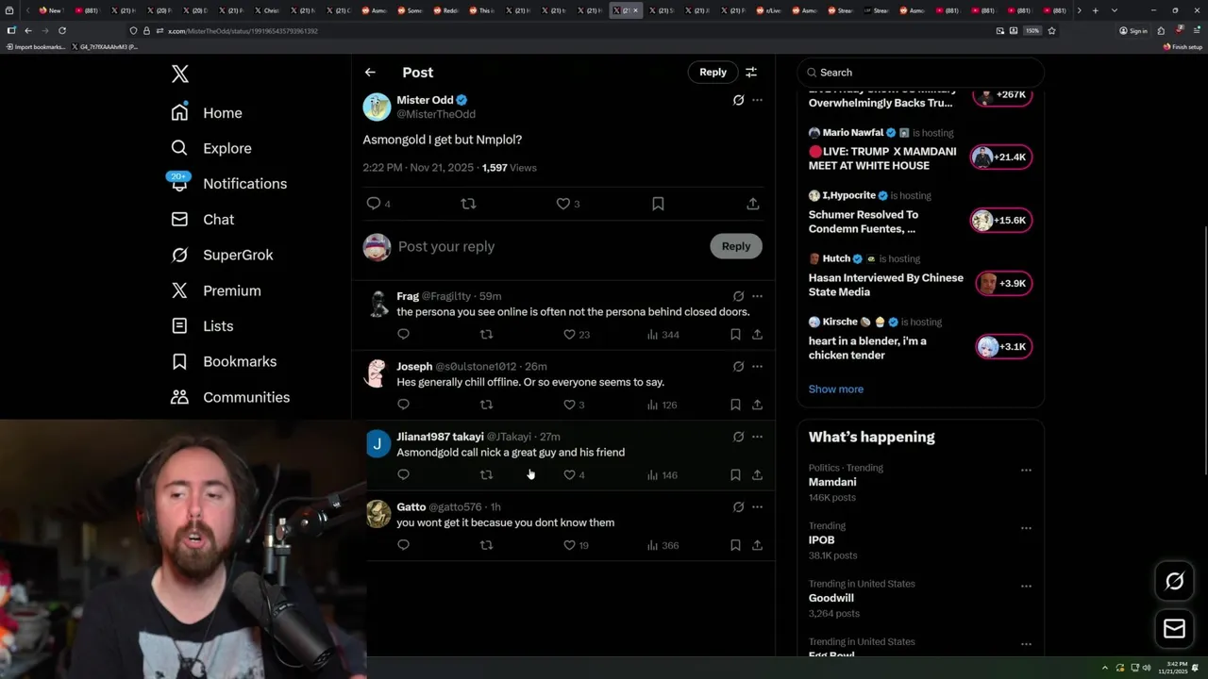Click Grok icon on Joseph's reply
Image resolution: width=1208 pixels, height=679 pixels.
738,366
